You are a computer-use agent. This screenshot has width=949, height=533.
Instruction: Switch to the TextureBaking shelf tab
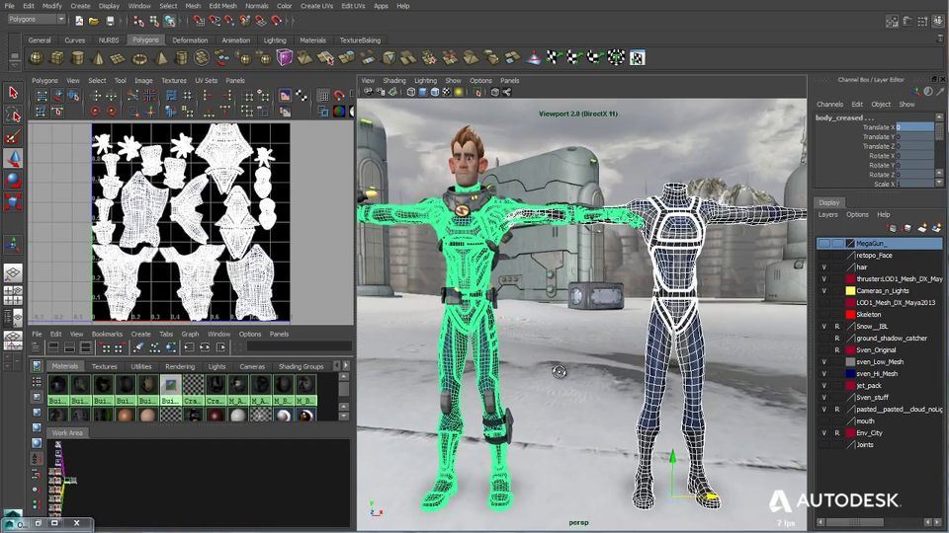tap(360, 40)
